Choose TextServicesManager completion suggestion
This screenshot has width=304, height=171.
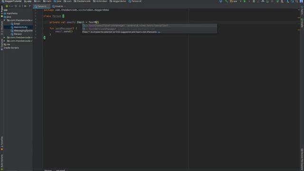coord(150,29)
